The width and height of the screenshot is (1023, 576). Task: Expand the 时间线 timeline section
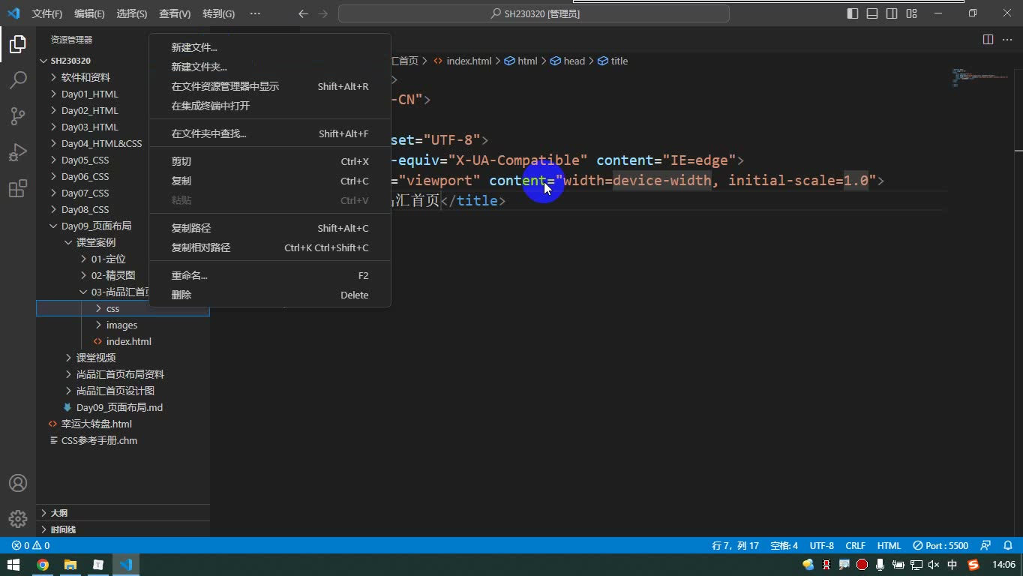123,529
